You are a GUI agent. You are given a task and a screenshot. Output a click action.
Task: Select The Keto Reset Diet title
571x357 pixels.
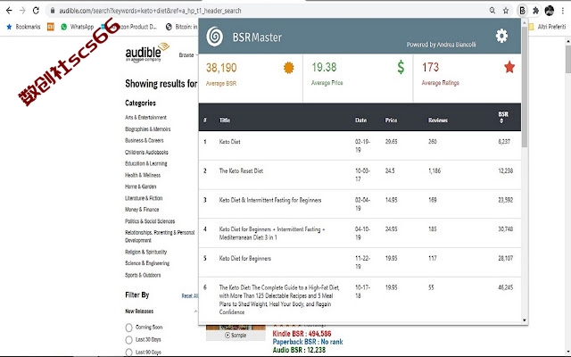pyautogui.click(x=241, y=170)
